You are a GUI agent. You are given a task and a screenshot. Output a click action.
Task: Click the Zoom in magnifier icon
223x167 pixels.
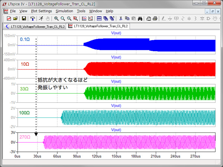(x=56, y=18)
